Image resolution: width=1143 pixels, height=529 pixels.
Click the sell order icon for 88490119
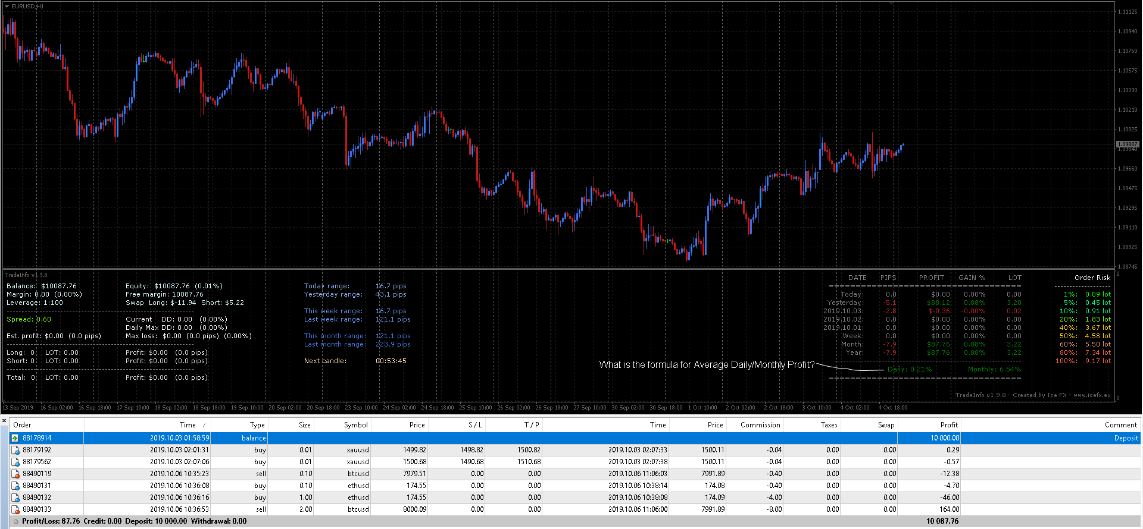tap(15, 474)
